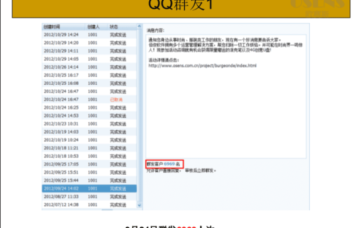Select the 2012/10/29 14:24 record row
This screenshot has width=362, height=228.
90,35
